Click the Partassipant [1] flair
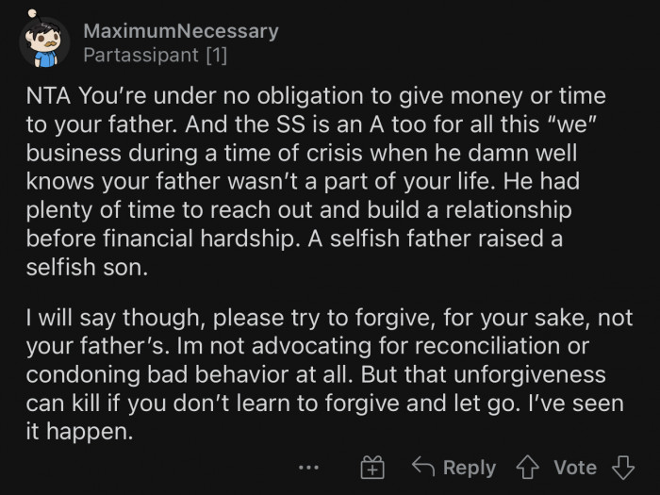 coord(155,56)
